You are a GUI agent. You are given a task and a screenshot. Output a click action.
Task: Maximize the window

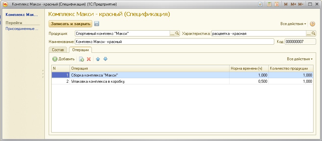(x=310, y=4)
